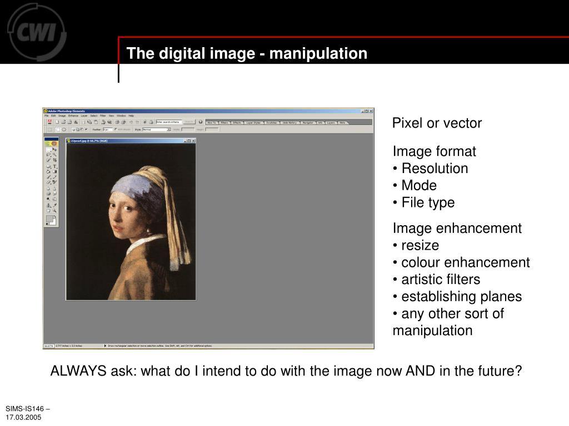The height and width of the screenshot is (426, 569).
Task: Select the Gradient tool
Action: click(x=55, y=172)
